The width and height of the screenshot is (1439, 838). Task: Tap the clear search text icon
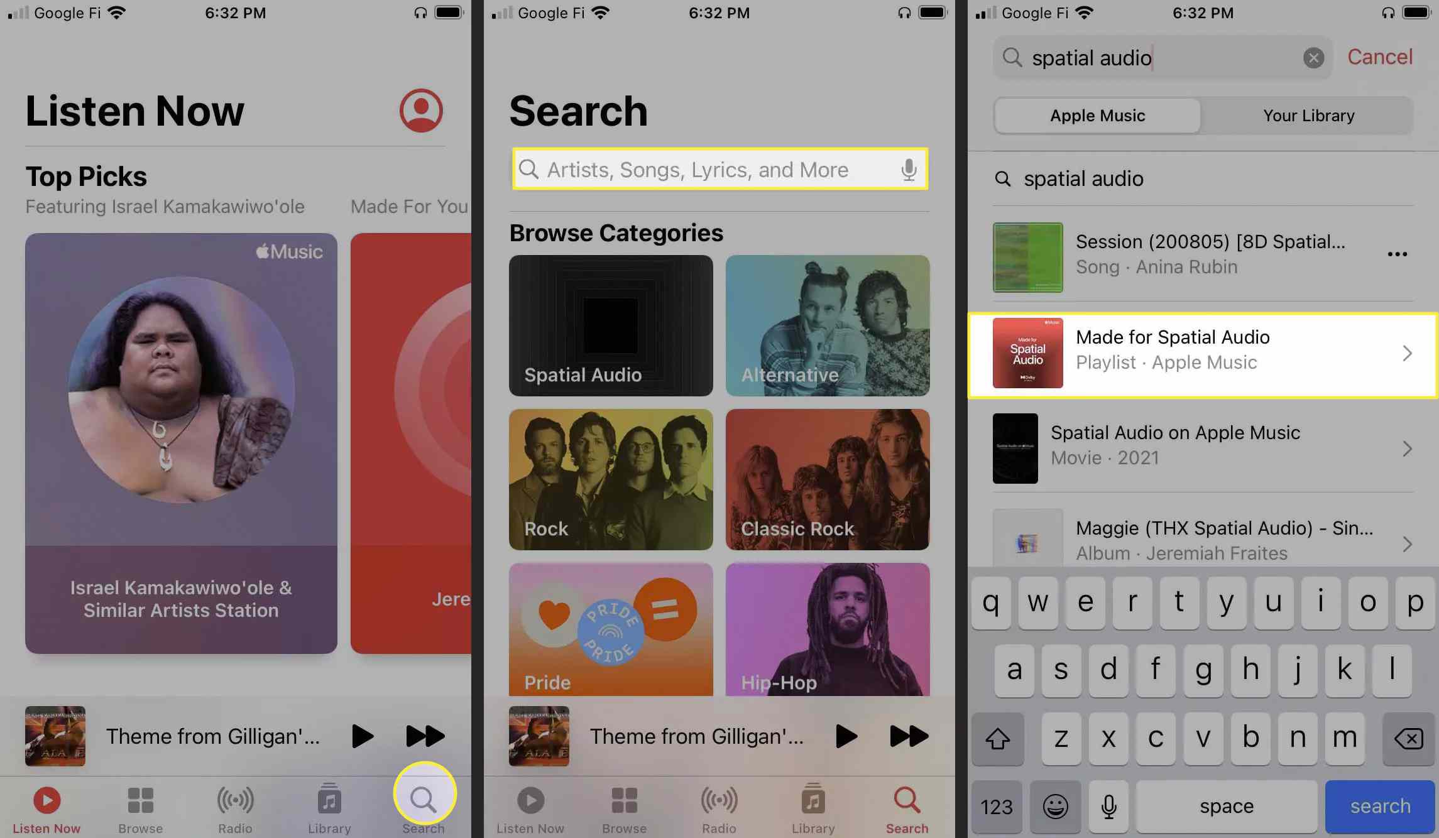click(x=1313, y=58)
